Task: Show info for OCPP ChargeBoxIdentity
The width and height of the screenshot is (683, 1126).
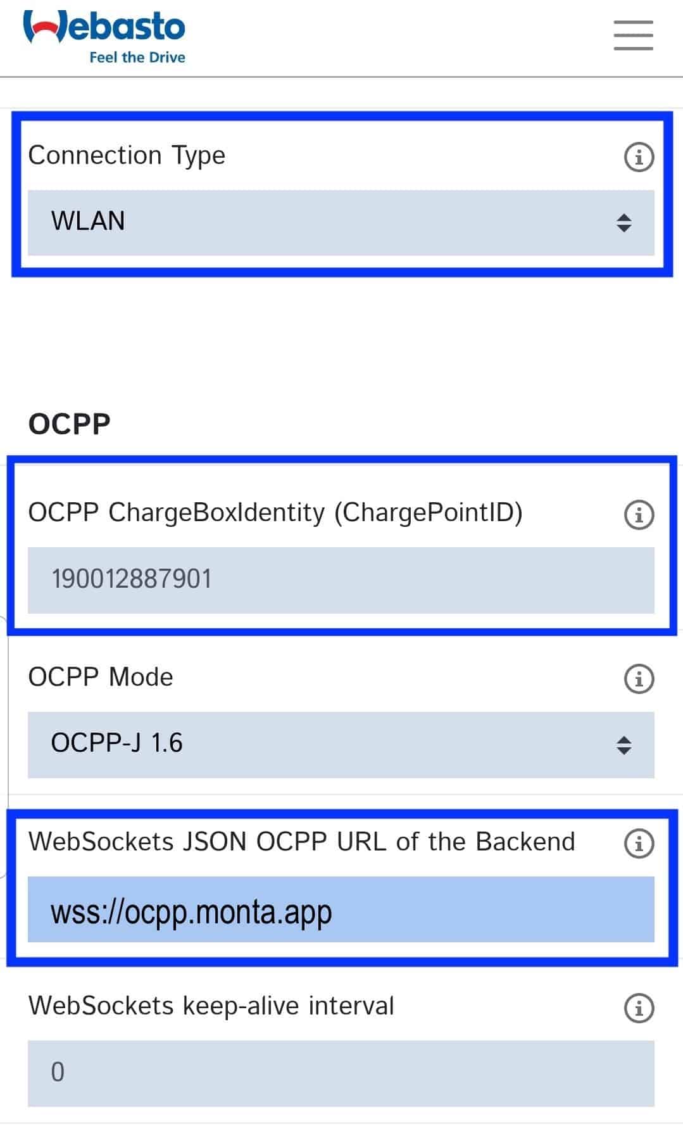Action: coord(639,514)
